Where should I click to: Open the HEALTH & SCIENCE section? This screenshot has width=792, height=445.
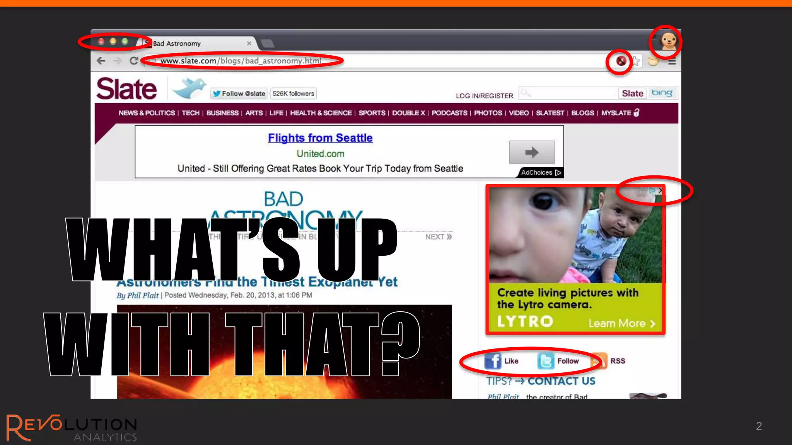pyautogui.click(x=321, y=113)
